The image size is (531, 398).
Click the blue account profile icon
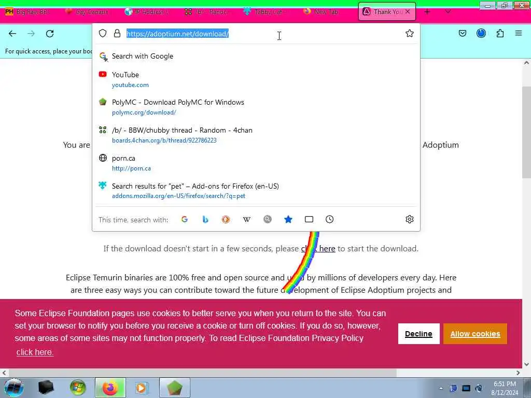pos(481,33)
